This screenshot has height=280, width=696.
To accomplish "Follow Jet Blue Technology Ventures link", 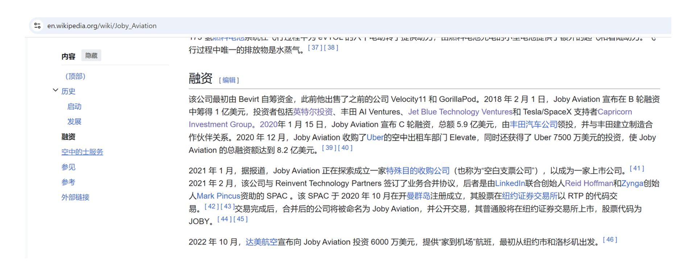I will tap(460, 112).
